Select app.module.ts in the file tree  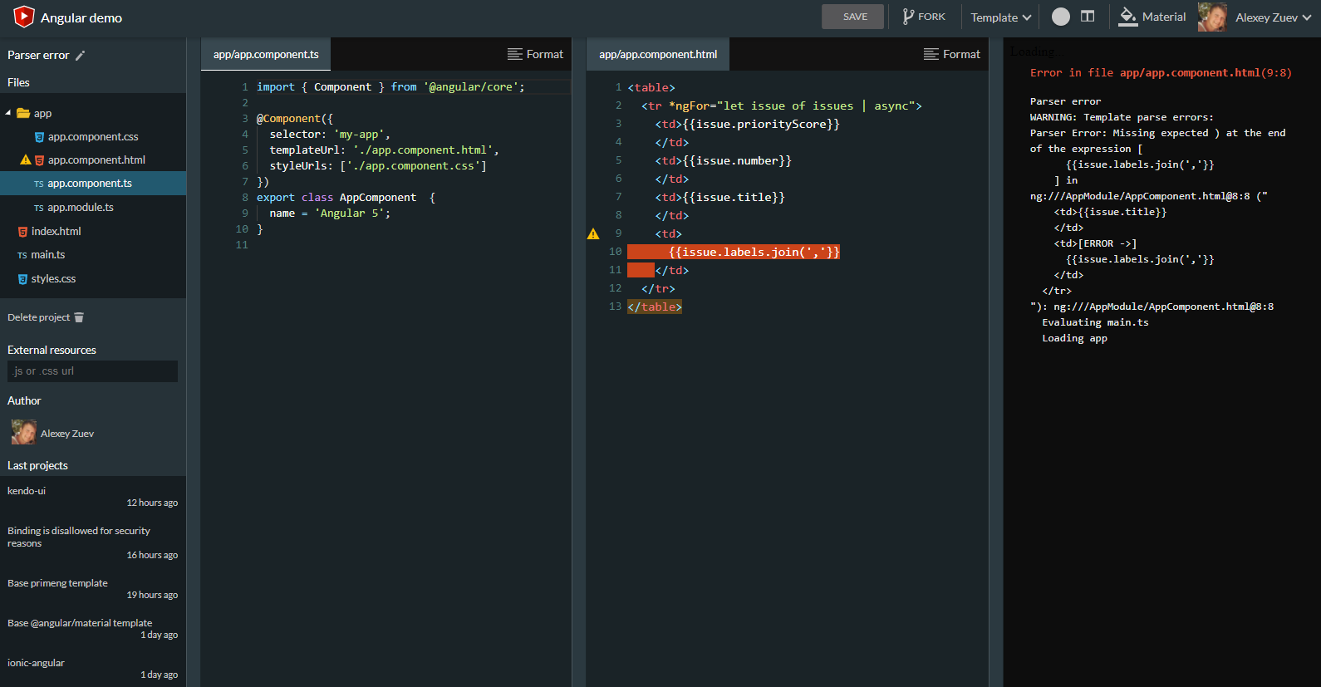pyautogui.click(x=80, y=208)
